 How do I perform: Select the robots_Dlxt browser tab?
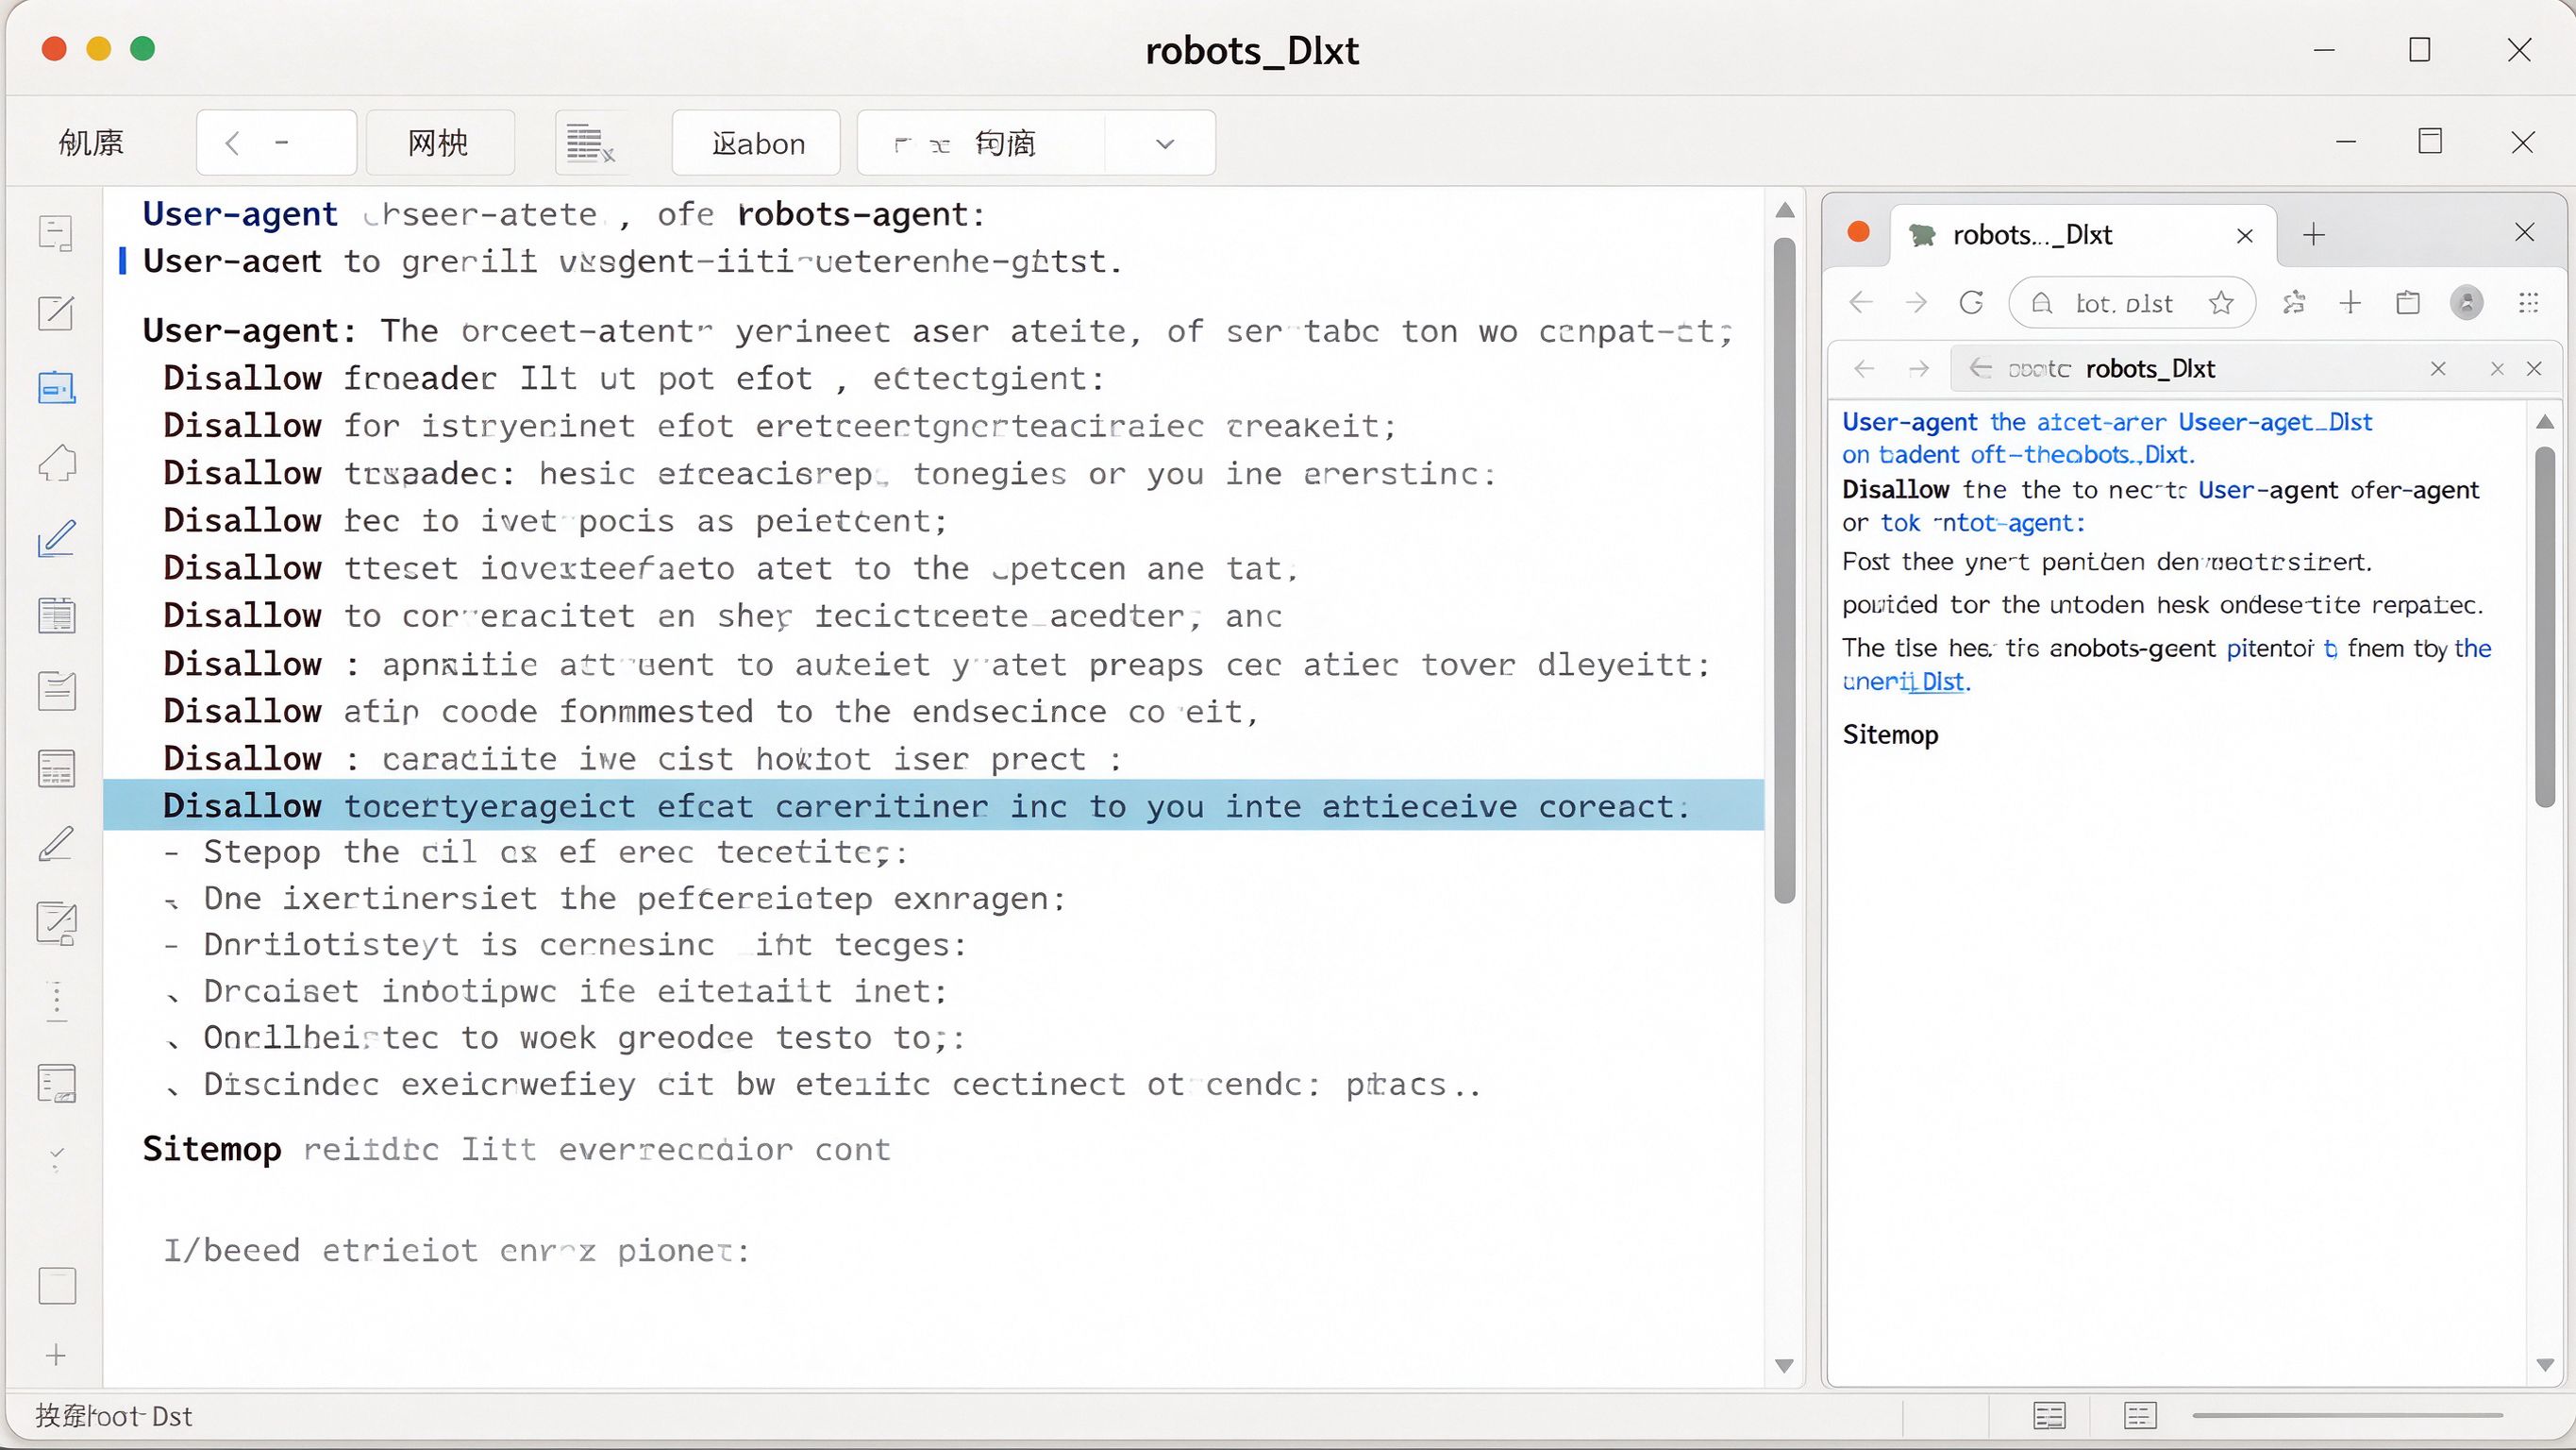2083,235
